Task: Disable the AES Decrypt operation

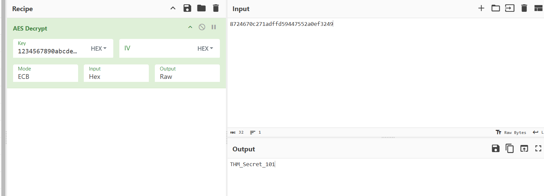Action: 202,27
